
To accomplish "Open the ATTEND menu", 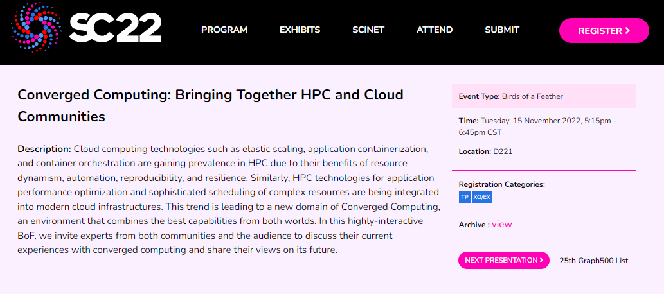I will (435, 30).
